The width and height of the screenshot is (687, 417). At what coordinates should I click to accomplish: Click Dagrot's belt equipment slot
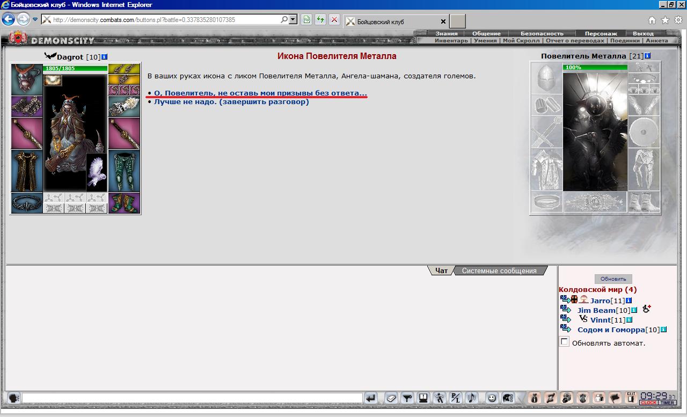tap(27, 203)
